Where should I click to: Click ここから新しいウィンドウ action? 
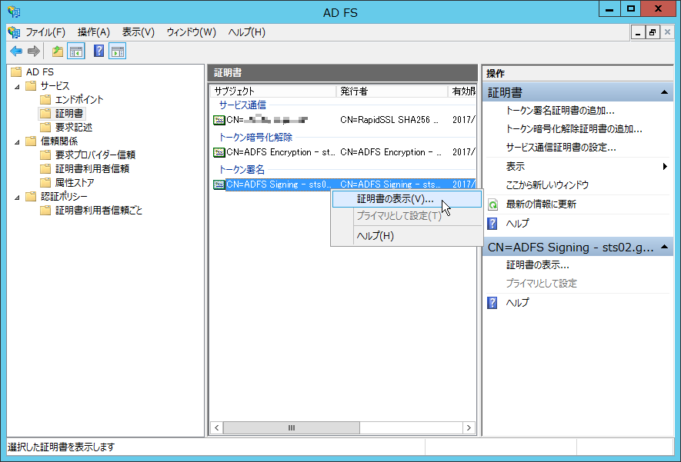547,185
